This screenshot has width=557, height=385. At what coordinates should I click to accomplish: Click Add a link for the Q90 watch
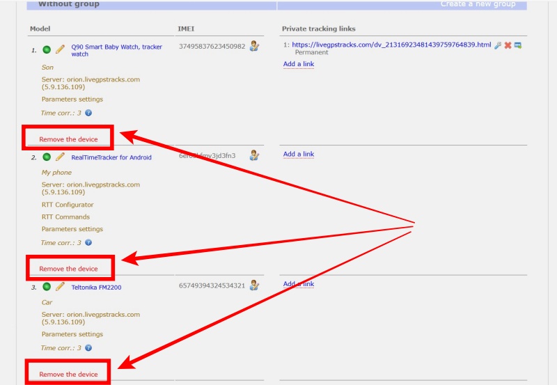tap(298, 64)
